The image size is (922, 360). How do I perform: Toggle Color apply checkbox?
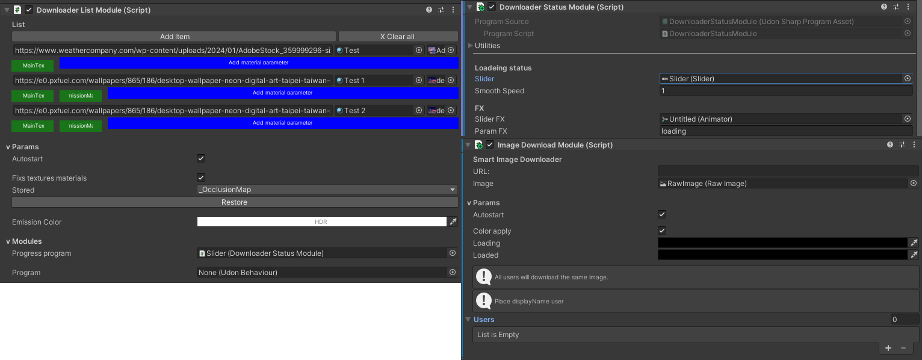point(662,231)
